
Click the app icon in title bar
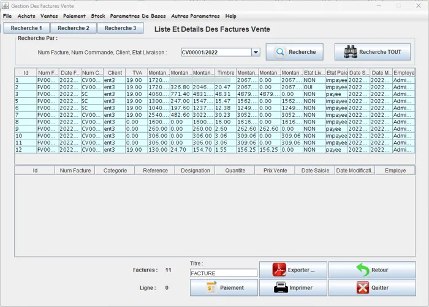[6, 6]
